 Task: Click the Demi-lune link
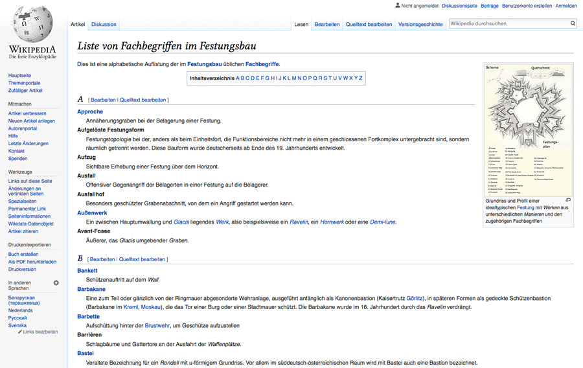[x=383, y=222]
